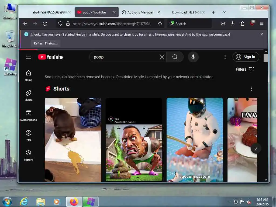Open the You section in sidebar
Screen dimensions: 276x207
(x=29, y=136)
